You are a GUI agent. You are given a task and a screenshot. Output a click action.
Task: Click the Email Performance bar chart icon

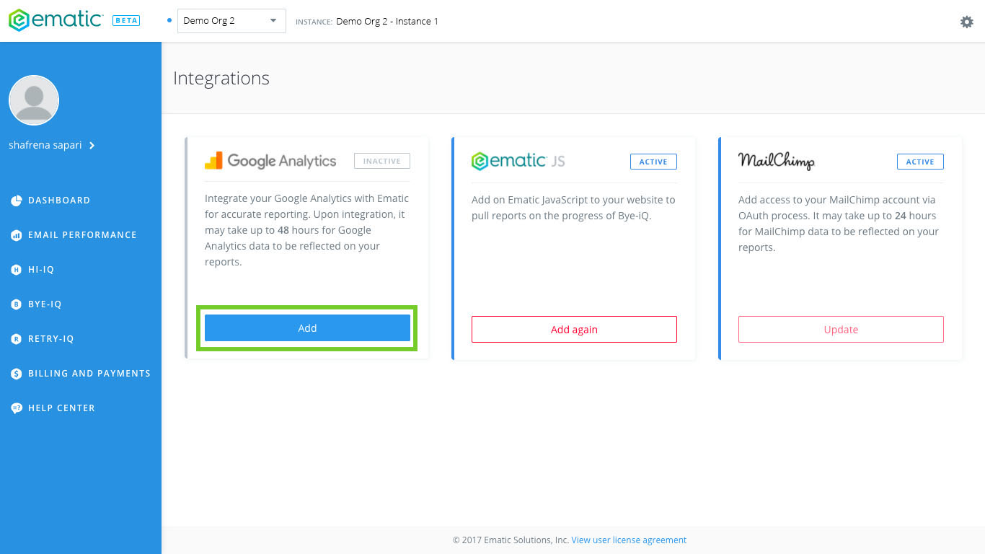pos(16,235)
